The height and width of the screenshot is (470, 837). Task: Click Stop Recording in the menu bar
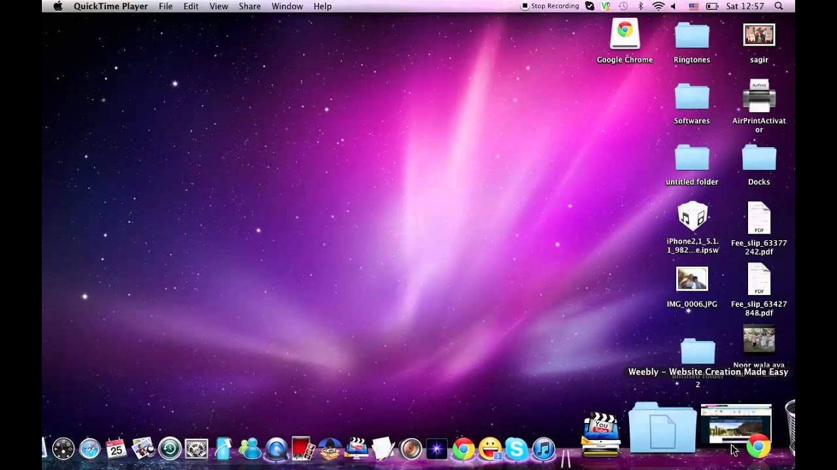(x=549, y=6)
